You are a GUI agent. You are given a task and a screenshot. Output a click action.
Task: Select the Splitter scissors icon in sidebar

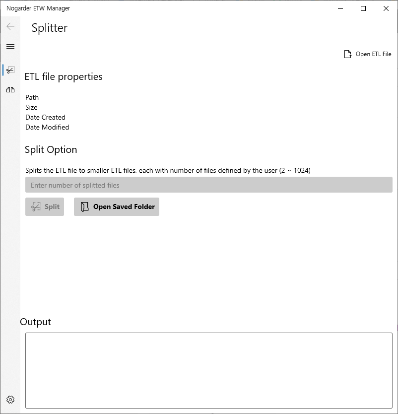point(10,69)
